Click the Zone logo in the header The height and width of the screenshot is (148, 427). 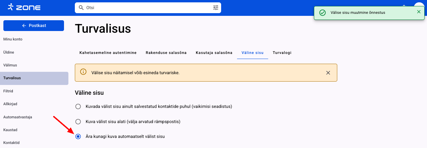(24, 7)
